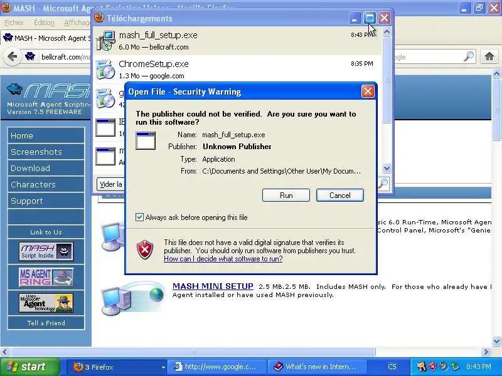Open 'How can I decide what software to run?' link

click(223, 259)
